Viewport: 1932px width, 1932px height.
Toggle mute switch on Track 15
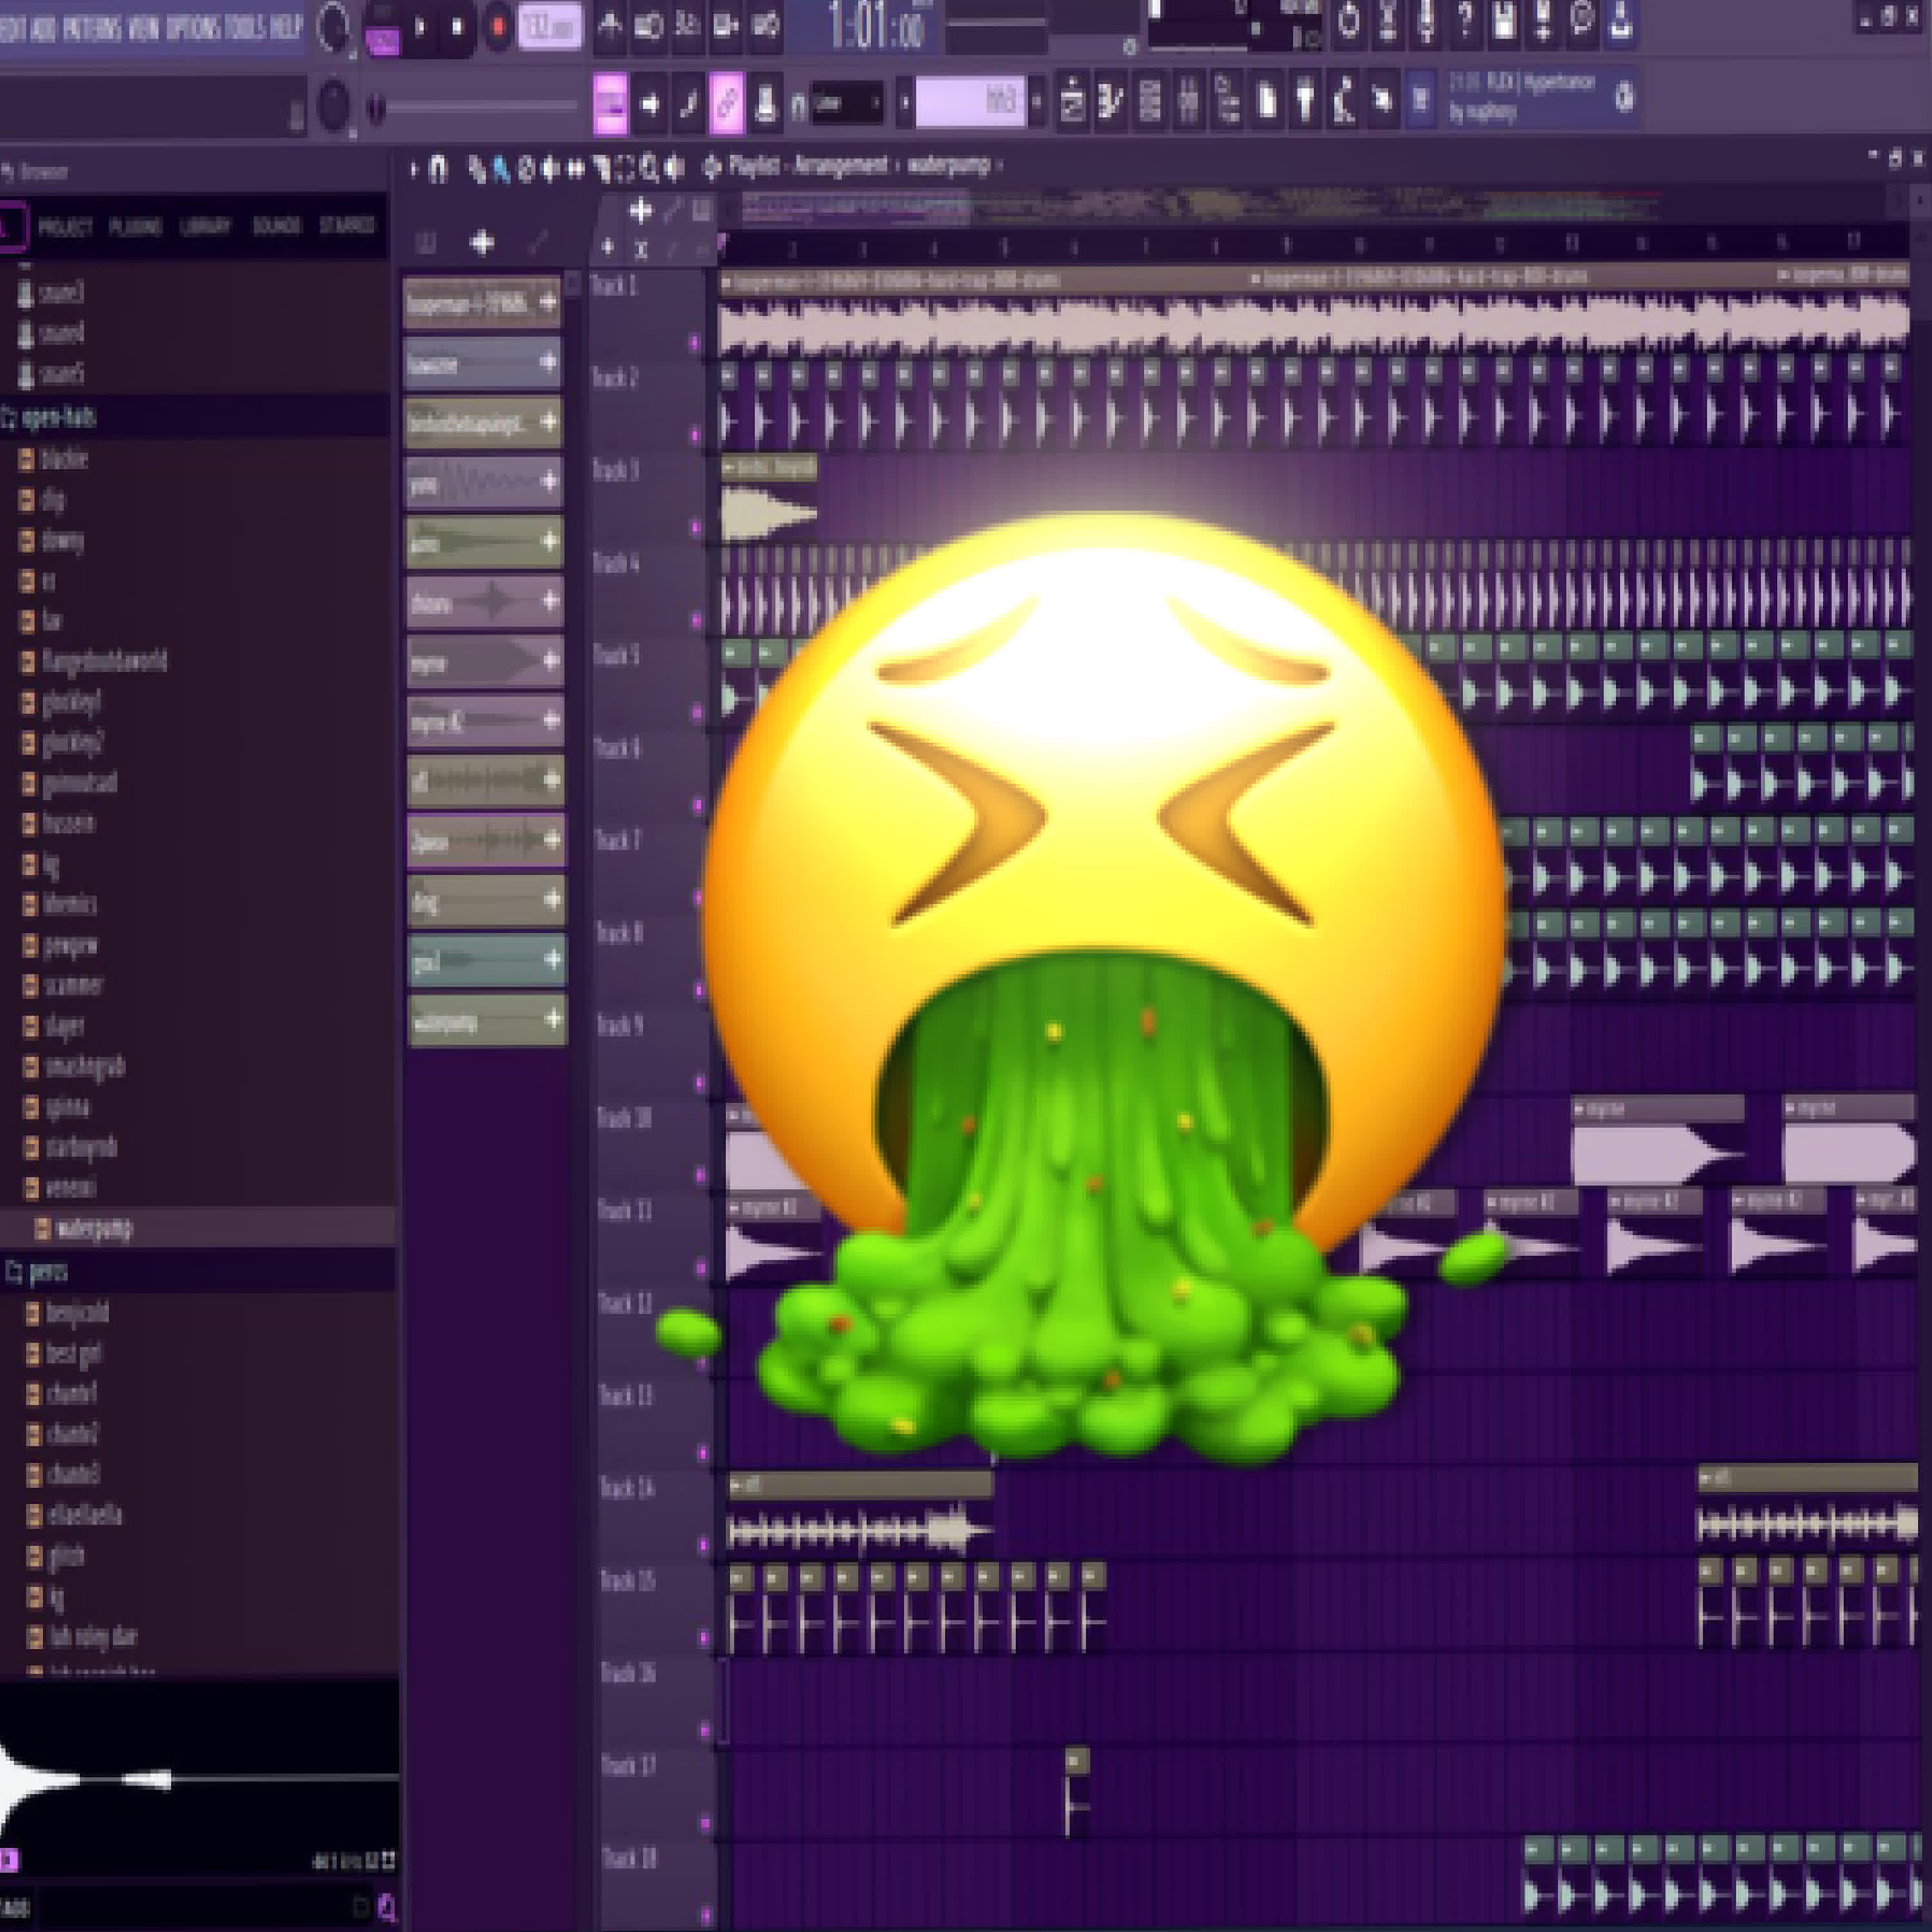tap(704, 1638)
